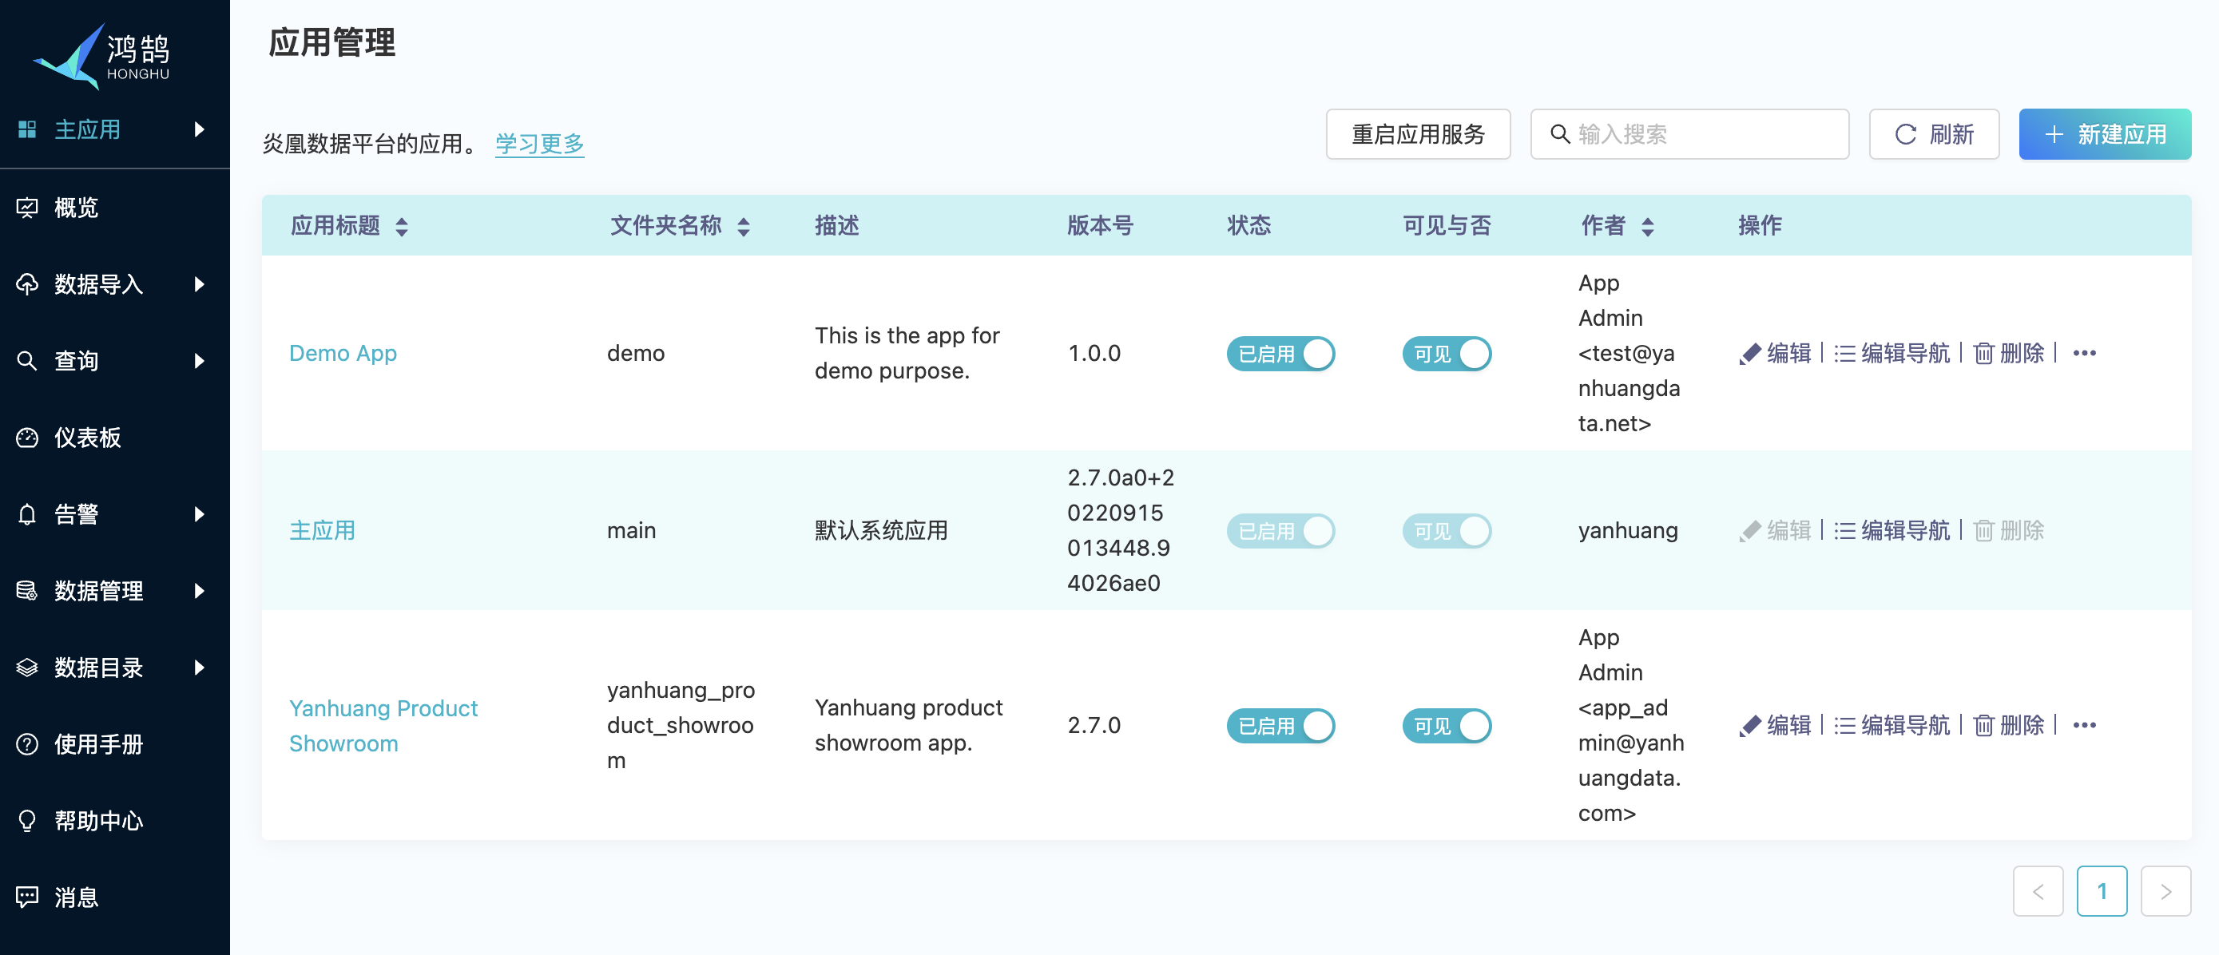Click the trash icon for Demo App
Image resolution: width=2219 pixels, height=955 pixels.
tap(1984, 353)
